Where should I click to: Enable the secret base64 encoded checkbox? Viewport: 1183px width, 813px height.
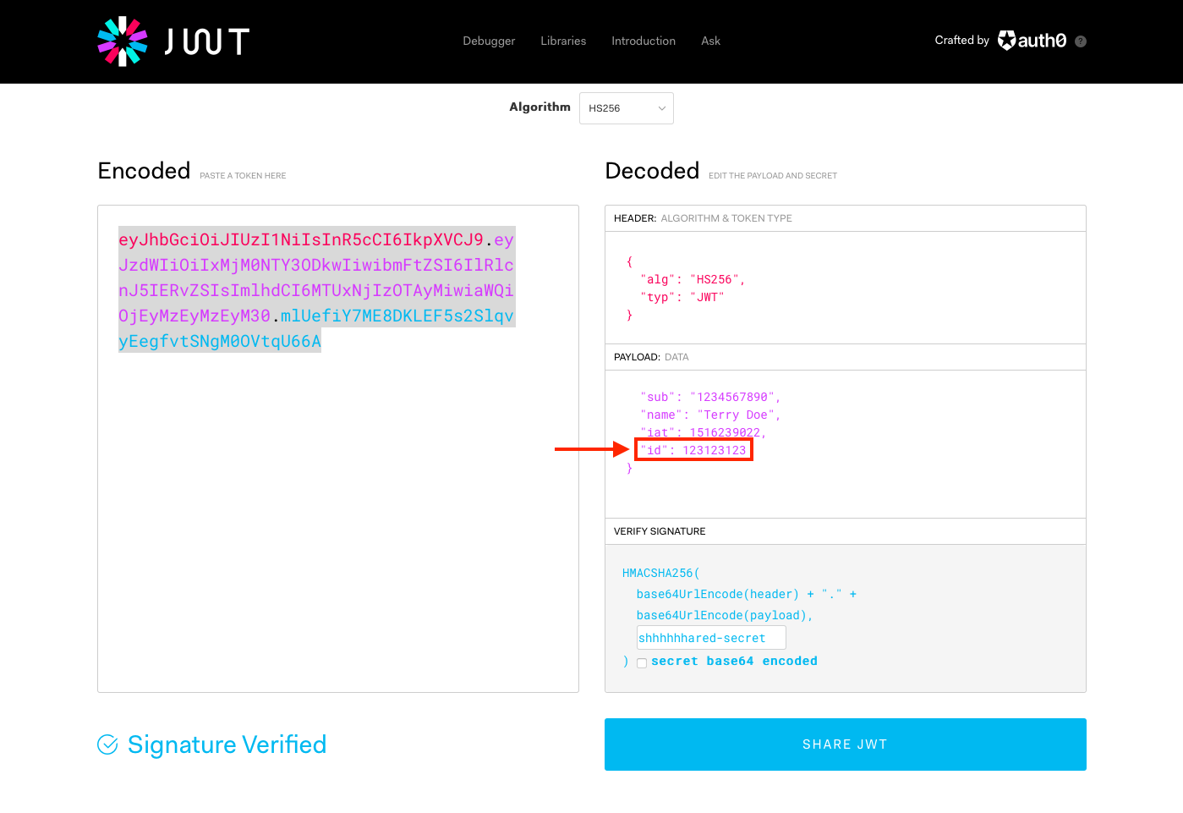642,662
